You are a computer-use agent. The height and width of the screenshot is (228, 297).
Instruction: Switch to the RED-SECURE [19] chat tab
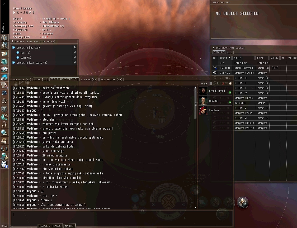(x=111, y=79)
